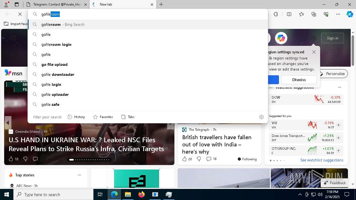Viewport: 356px width, 200px height.
Task: Open DOW stock row
Action: click(x=306, y=99)
